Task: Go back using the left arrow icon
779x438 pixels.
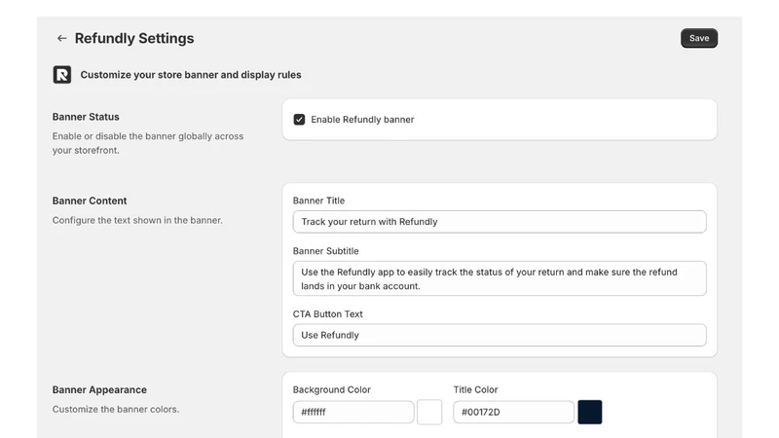Action: coord(61,38)
